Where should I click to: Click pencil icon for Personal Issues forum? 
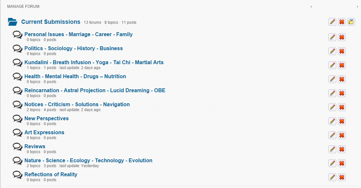click(x=332, y=37)
